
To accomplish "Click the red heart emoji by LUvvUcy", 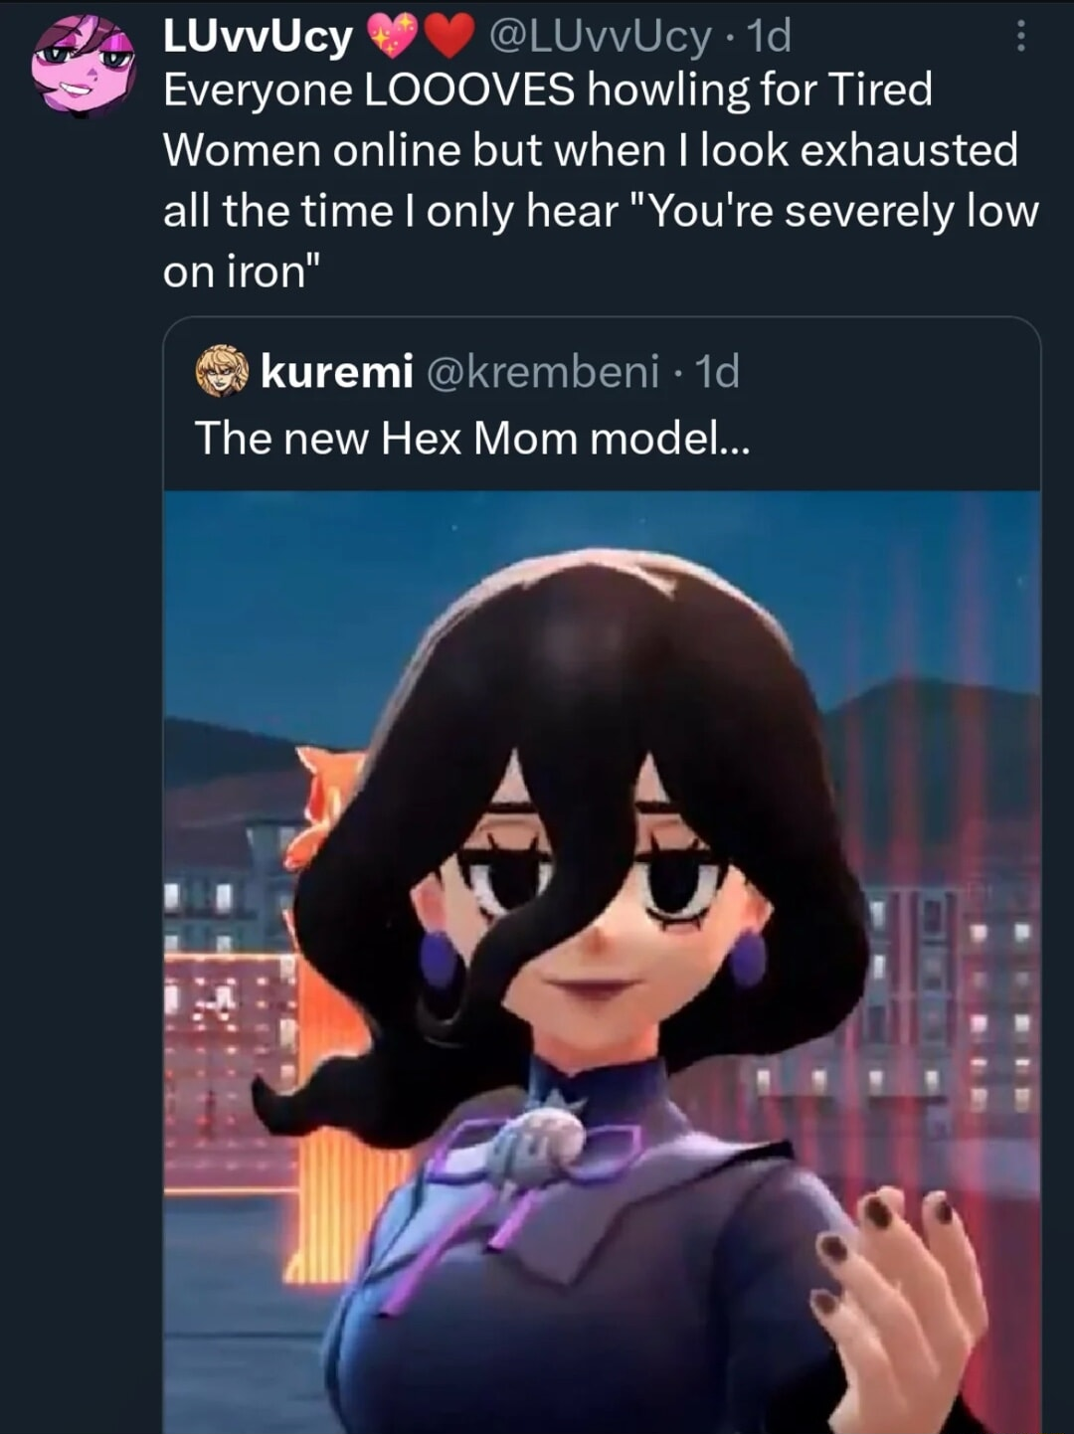I will point(449,38).
